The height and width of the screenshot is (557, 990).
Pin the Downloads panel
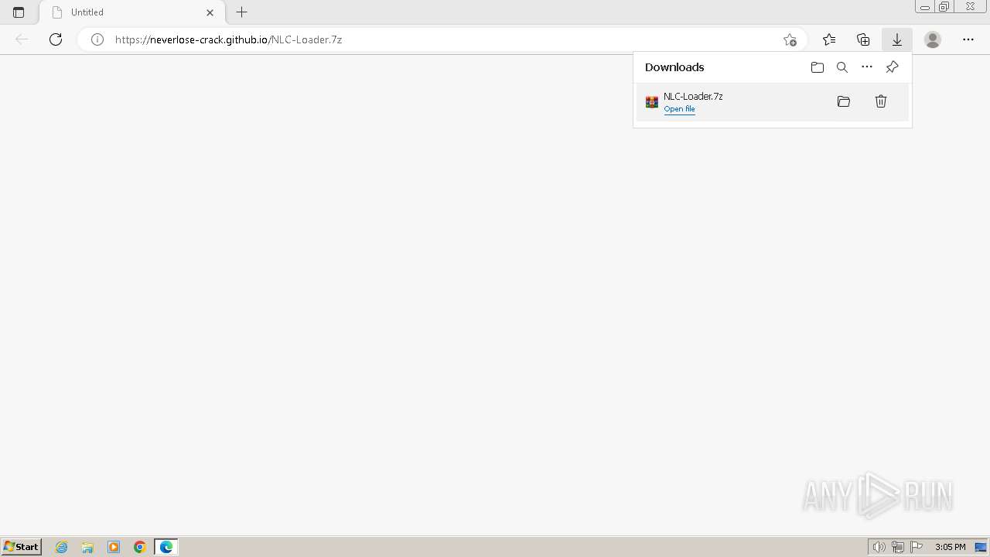(892, 67)
